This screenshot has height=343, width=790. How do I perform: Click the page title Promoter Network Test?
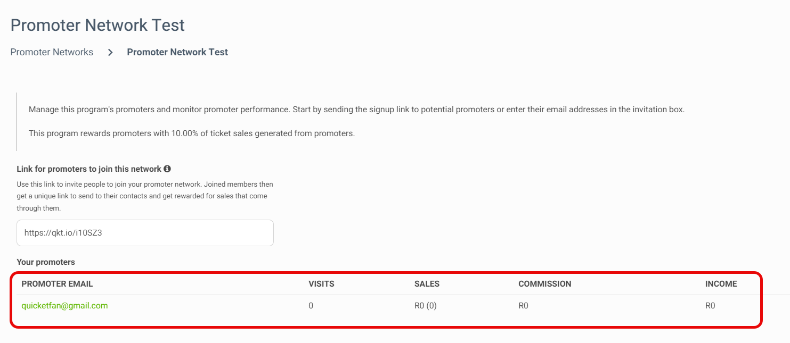[x=97, y=25]
